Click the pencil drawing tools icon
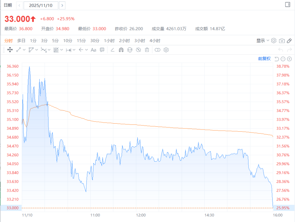 coord(289,41)
